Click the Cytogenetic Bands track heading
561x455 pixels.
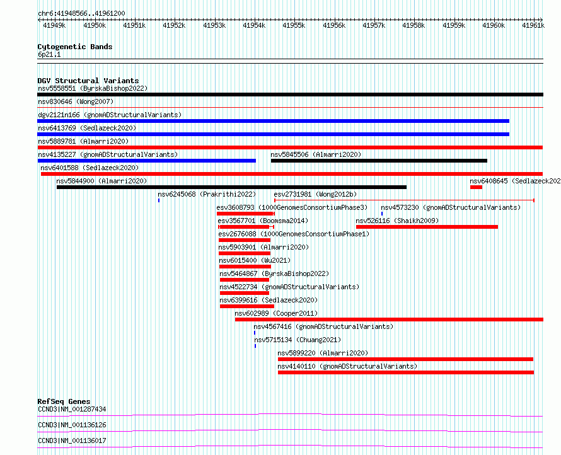(75, 47)
